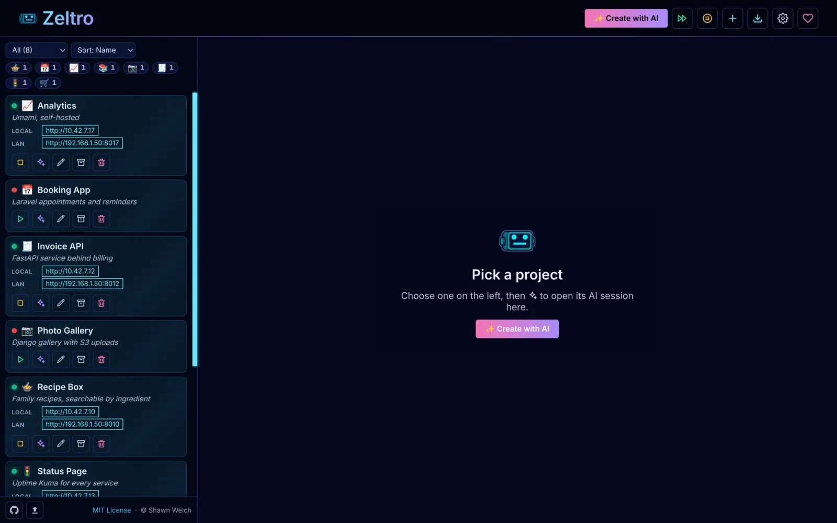Select the Status Page project title
The image size is (837, 523).
point(62,472)
